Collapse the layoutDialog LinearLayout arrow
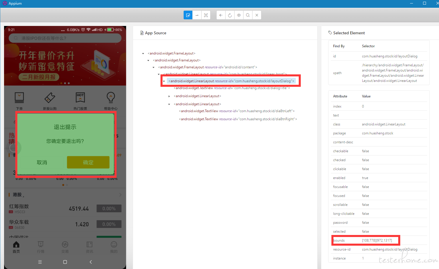The image size is (439, 269). click(x=164, y=81)
